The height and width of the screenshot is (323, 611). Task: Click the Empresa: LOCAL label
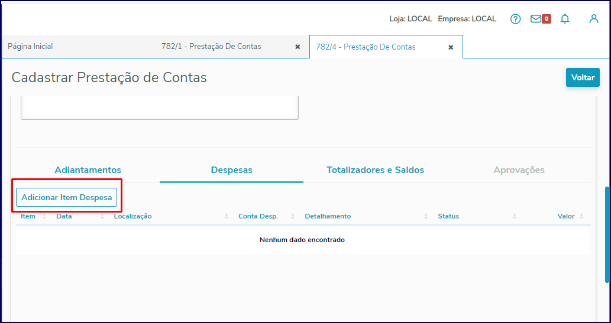(x=467, y=19)
